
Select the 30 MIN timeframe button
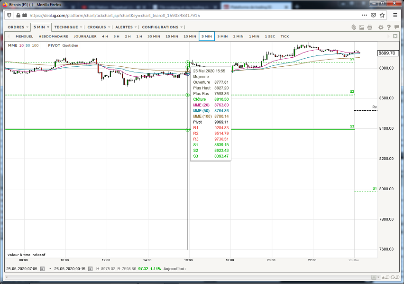[x=154, y=36]
